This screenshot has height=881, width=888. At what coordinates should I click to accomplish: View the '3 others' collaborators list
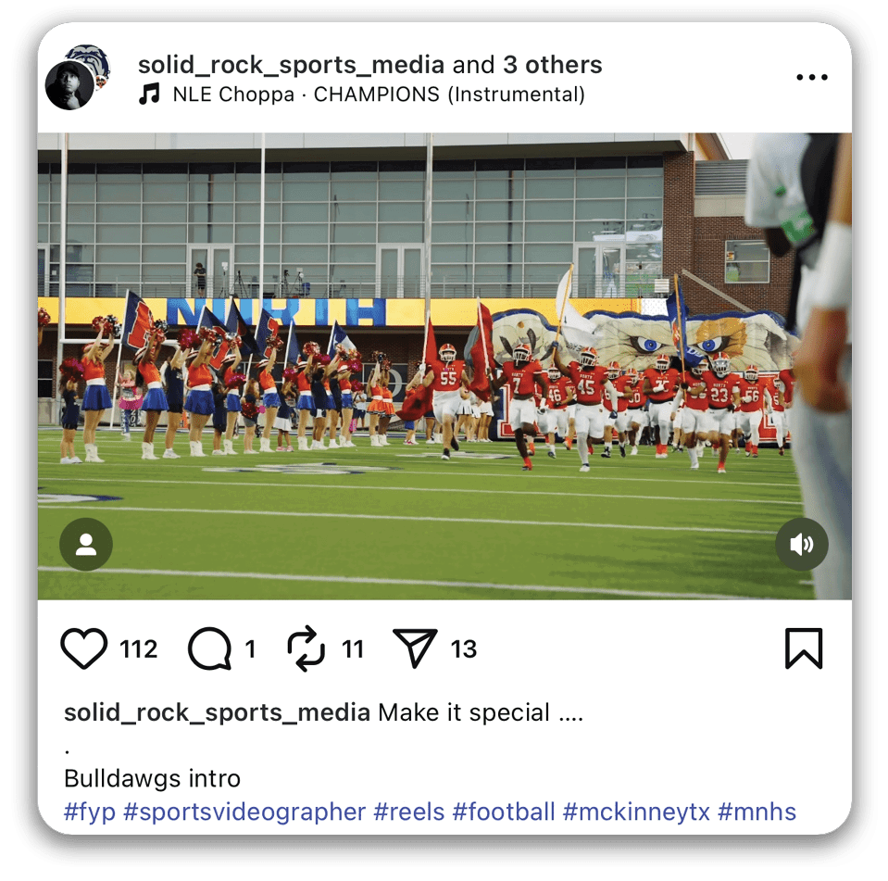point(553,65)
